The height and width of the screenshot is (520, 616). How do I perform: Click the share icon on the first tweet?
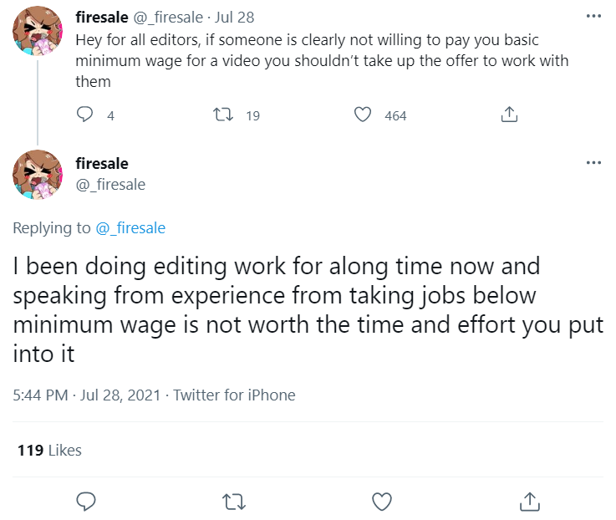(509, 115)
